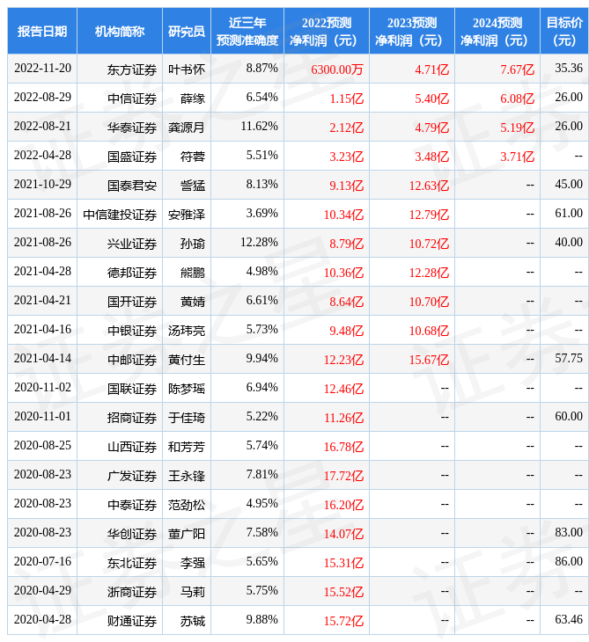Select the date cell 2020-07-16
The height and width of the screenshot is (642, 589).
point(42,561)
